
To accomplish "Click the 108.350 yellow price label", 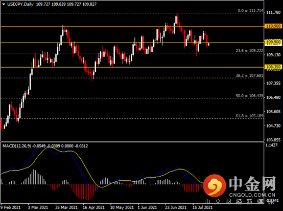I will point(273,67).
